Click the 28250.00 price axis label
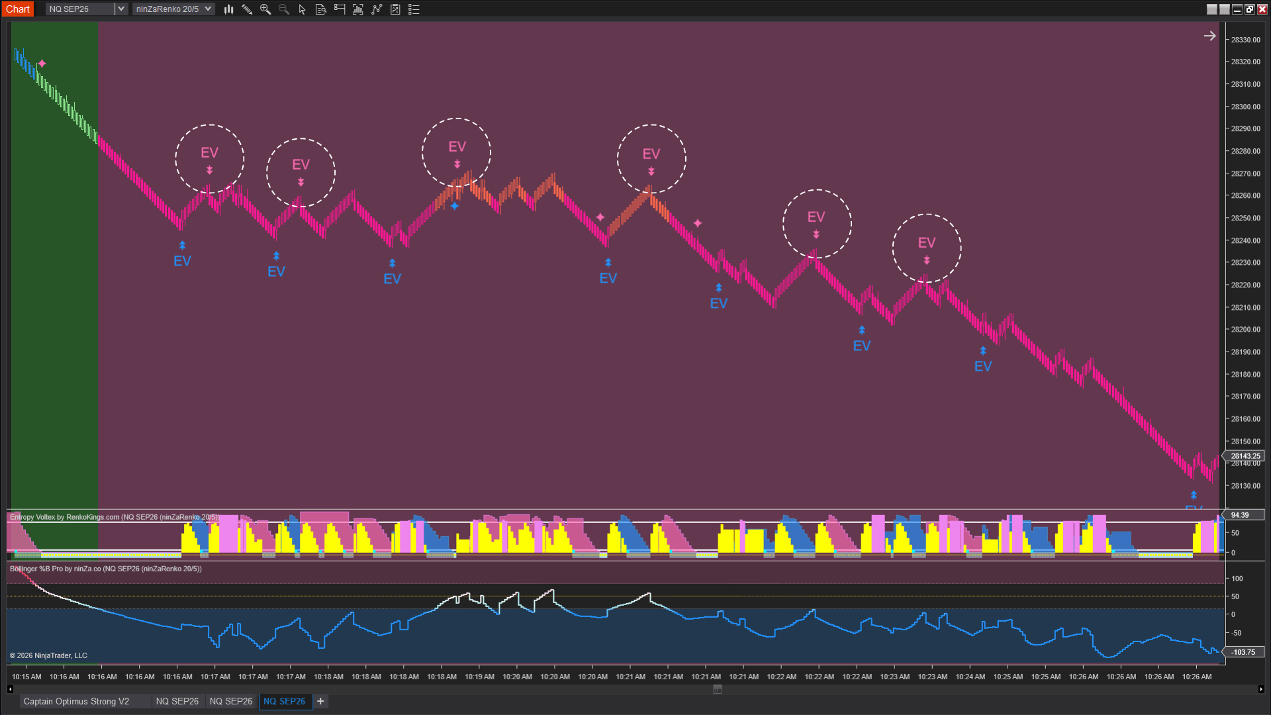1271x715 pixels. 1245,218
